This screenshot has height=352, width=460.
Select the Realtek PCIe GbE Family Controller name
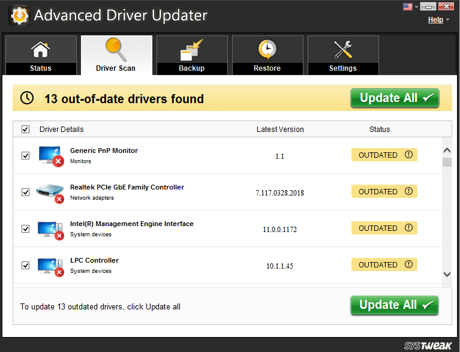[127, 187]
